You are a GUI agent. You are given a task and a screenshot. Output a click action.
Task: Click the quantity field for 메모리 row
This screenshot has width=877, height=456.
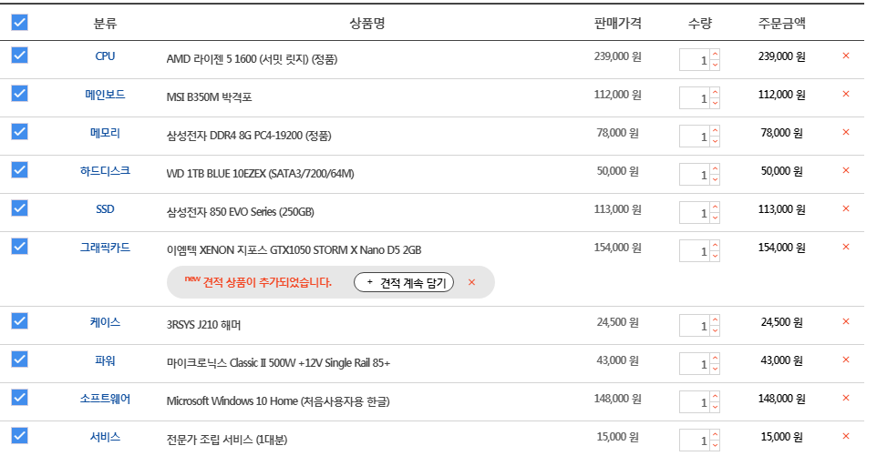pos(695,137)
